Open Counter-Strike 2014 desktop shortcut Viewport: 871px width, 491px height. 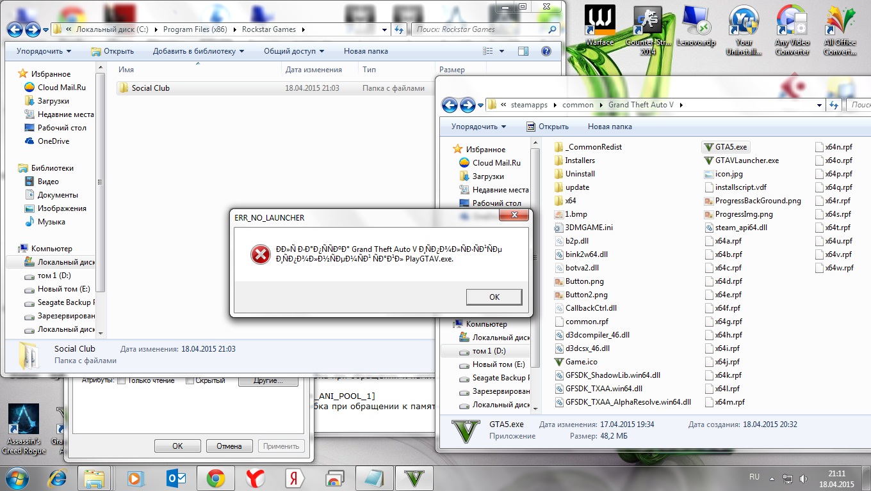[647, 31]
